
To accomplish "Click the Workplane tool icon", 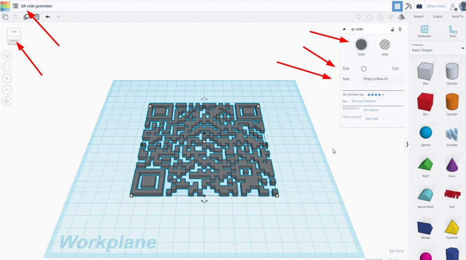I will (424, 29).
